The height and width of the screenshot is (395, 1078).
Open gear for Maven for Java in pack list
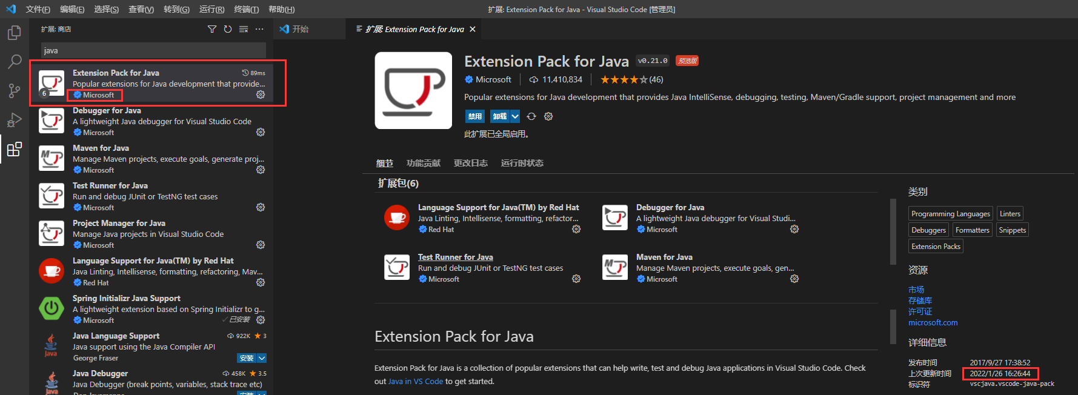[794, 279]
